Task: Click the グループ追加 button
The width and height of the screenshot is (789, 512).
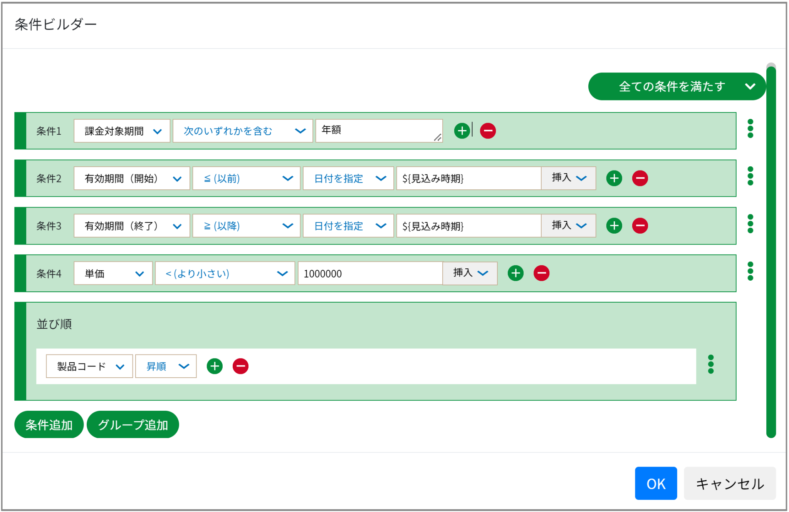Action: (133, 425)
